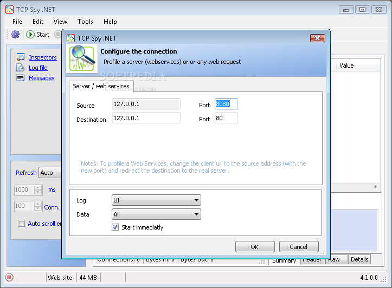
Task: Click the Cancel button
Action: point(299,246)
